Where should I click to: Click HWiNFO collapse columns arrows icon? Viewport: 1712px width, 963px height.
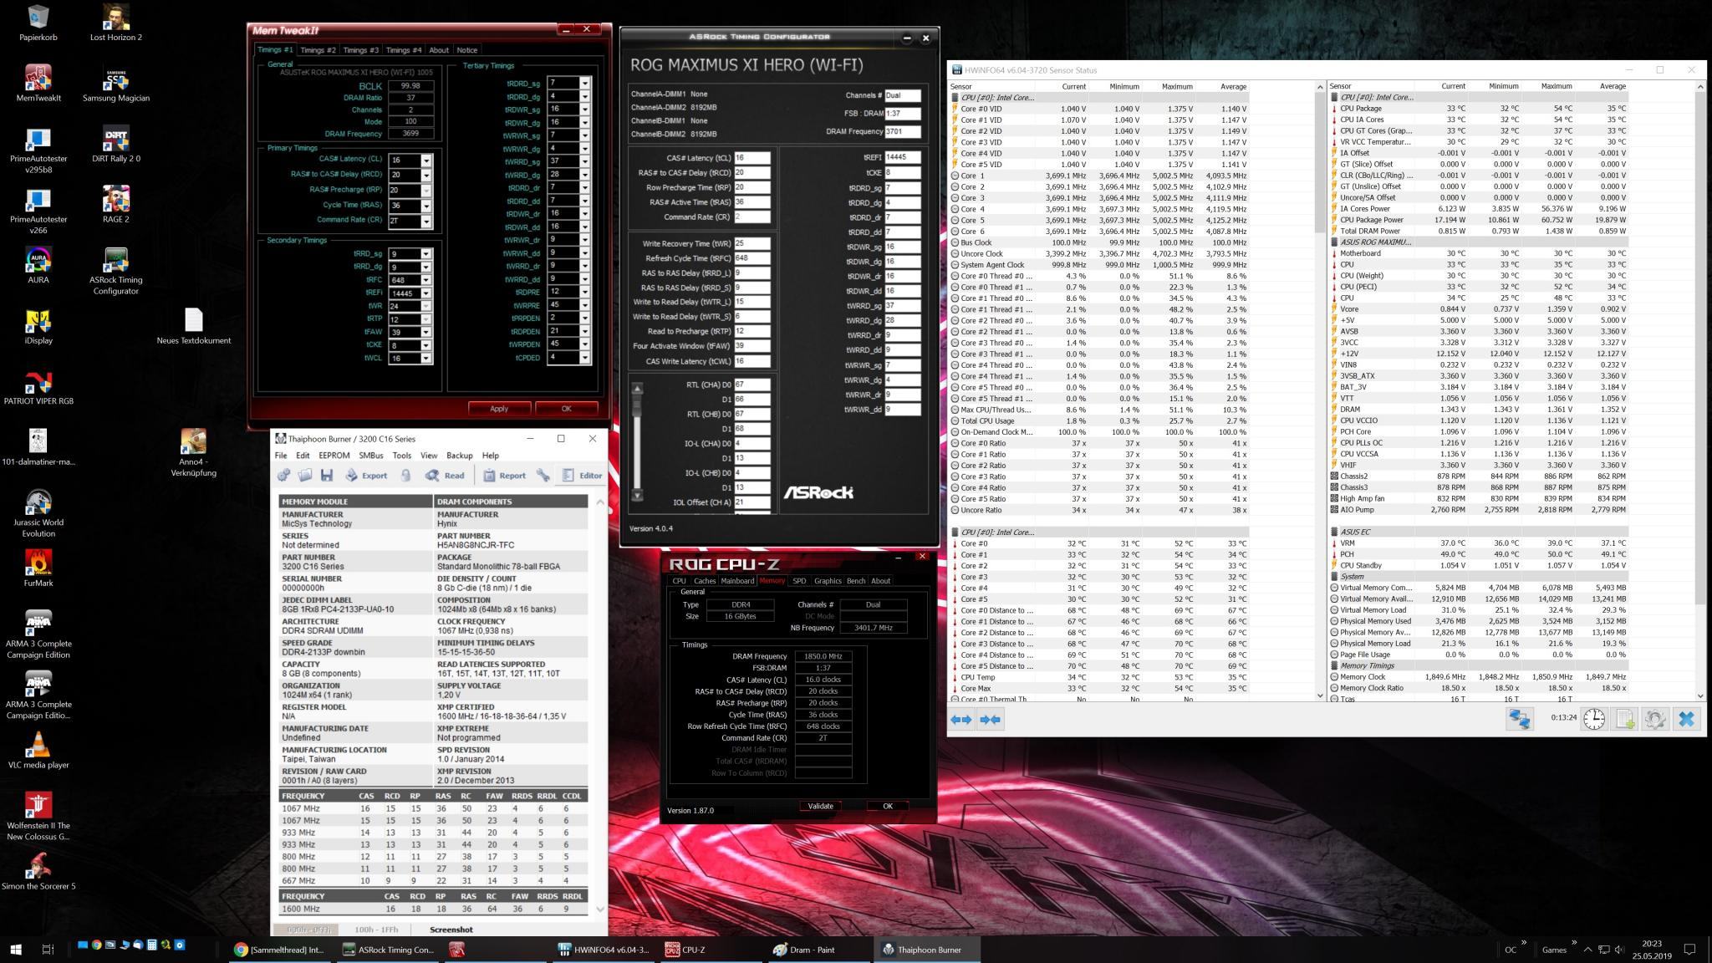tap(991, 719)
